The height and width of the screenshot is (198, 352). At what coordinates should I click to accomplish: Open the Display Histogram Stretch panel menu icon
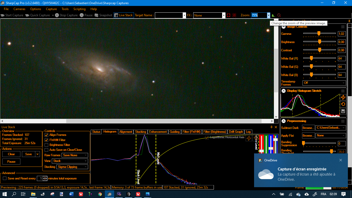343,91
